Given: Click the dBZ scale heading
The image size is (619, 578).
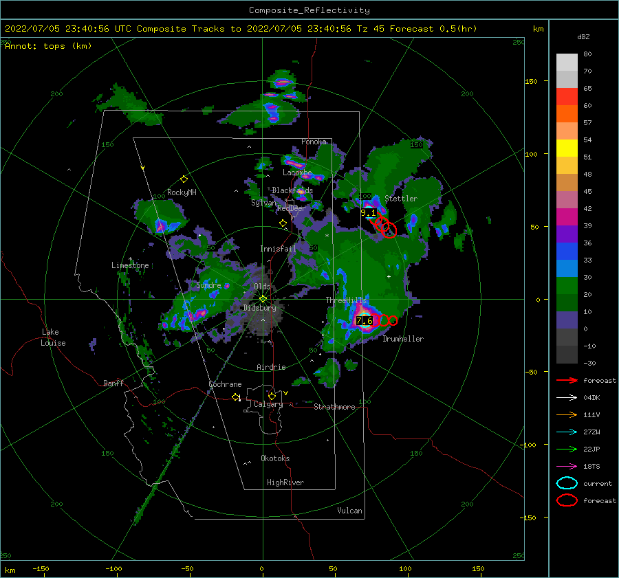Looking at the screenshot, I should click(583, 36).
